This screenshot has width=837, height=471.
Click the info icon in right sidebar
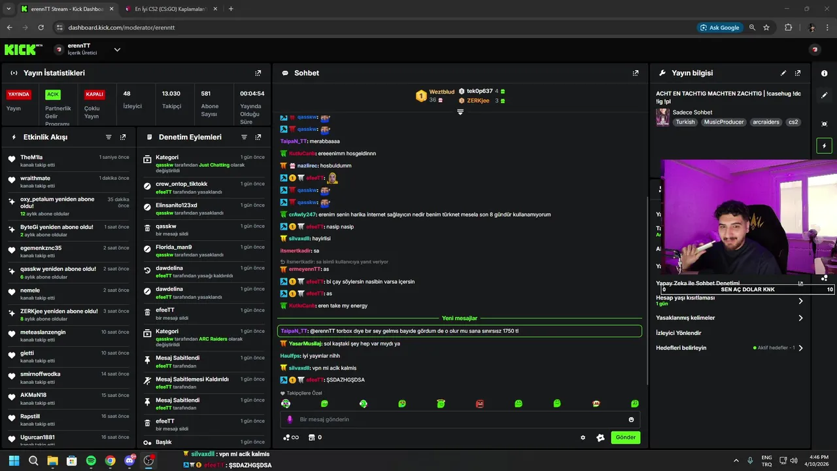[824, 73]
